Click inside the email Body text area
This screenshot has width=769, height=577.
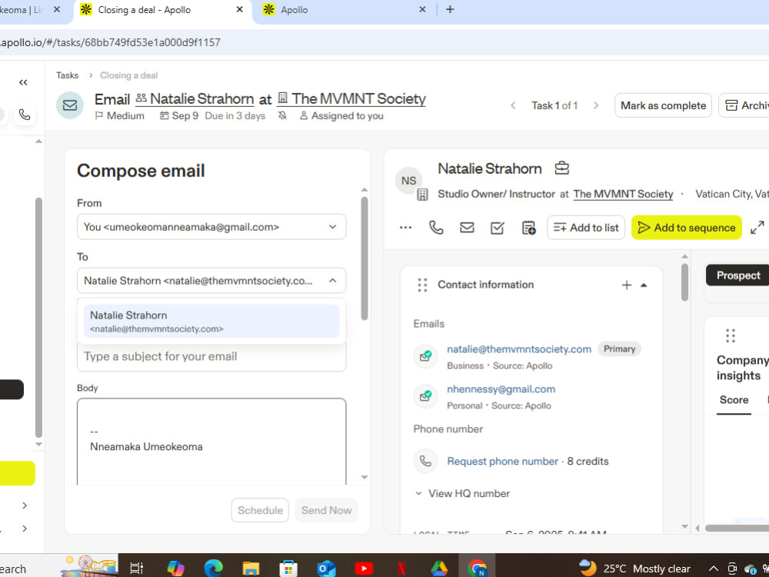[x=211, y=442]
